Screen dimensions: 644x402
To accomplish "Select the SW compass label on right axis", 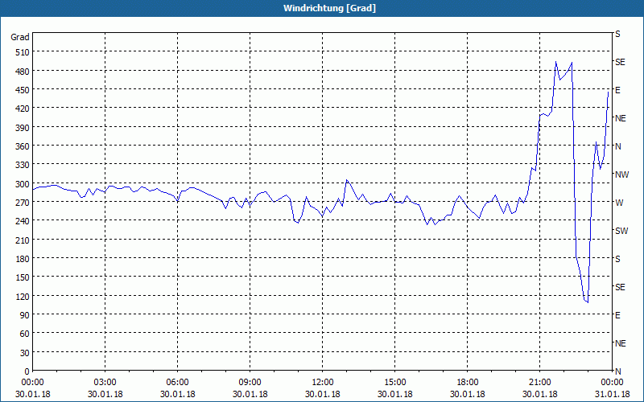I will (x=621, y=231).
